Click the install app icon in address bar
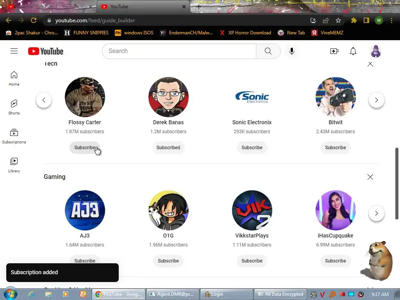Screen dimensions: 400x300 (x=313, y=20)
